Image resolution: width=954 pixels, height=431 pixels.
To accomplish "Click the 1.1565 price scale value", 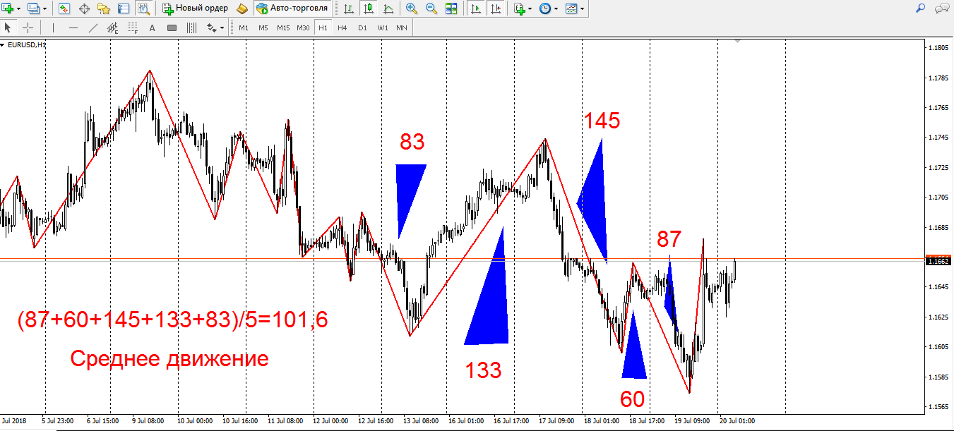I will pyautogui.click(x=937, y=406).
